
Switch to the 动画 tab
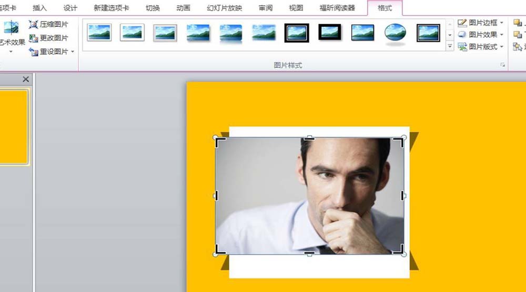tap(183, 8)
